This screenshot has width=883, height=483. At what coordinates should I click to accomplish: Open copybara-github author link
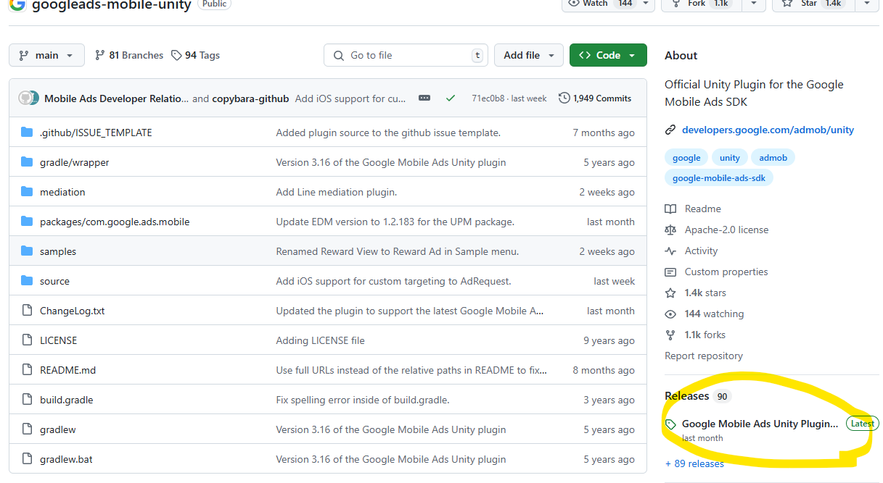(250, 98)
